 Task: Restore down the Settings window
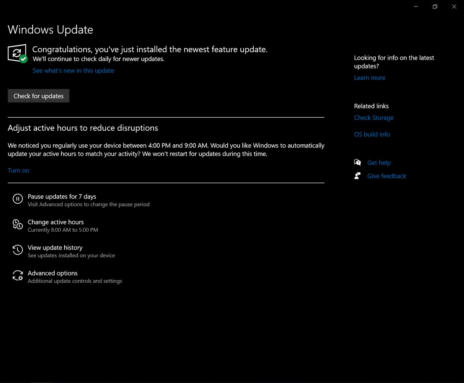435,7
